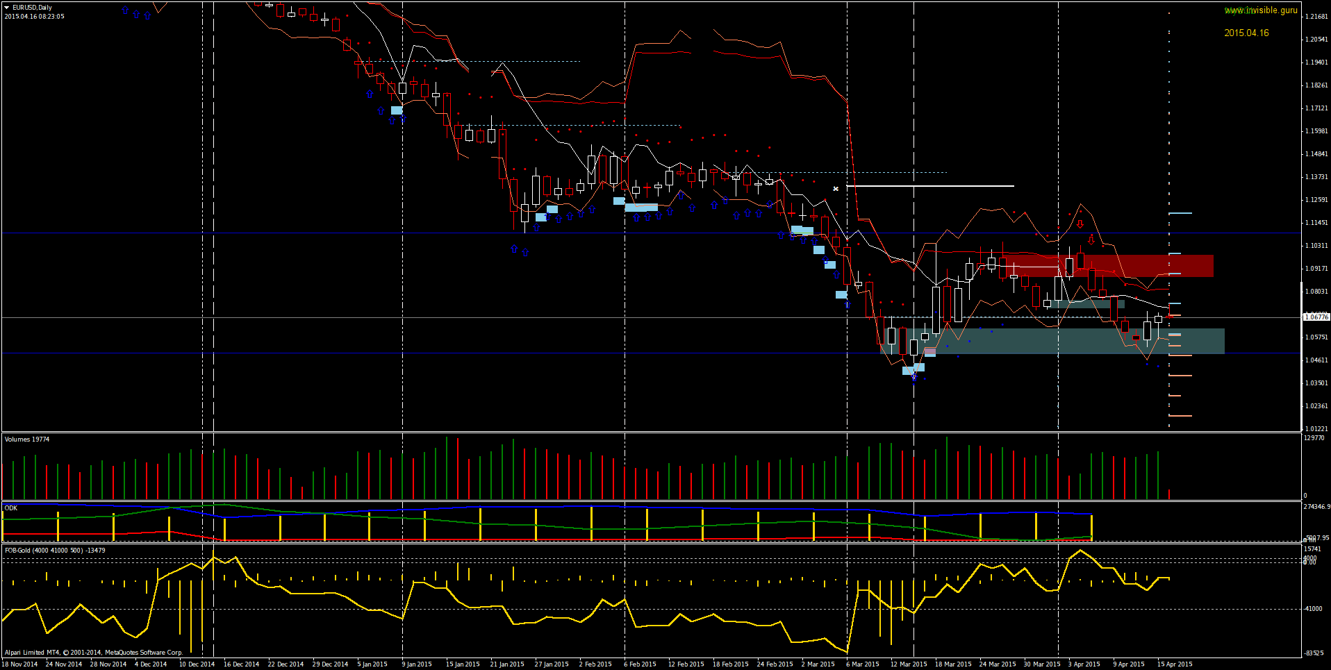Click the 18 Nov 2014 date label
This screenshot has height=670, width=1331.
19,664
